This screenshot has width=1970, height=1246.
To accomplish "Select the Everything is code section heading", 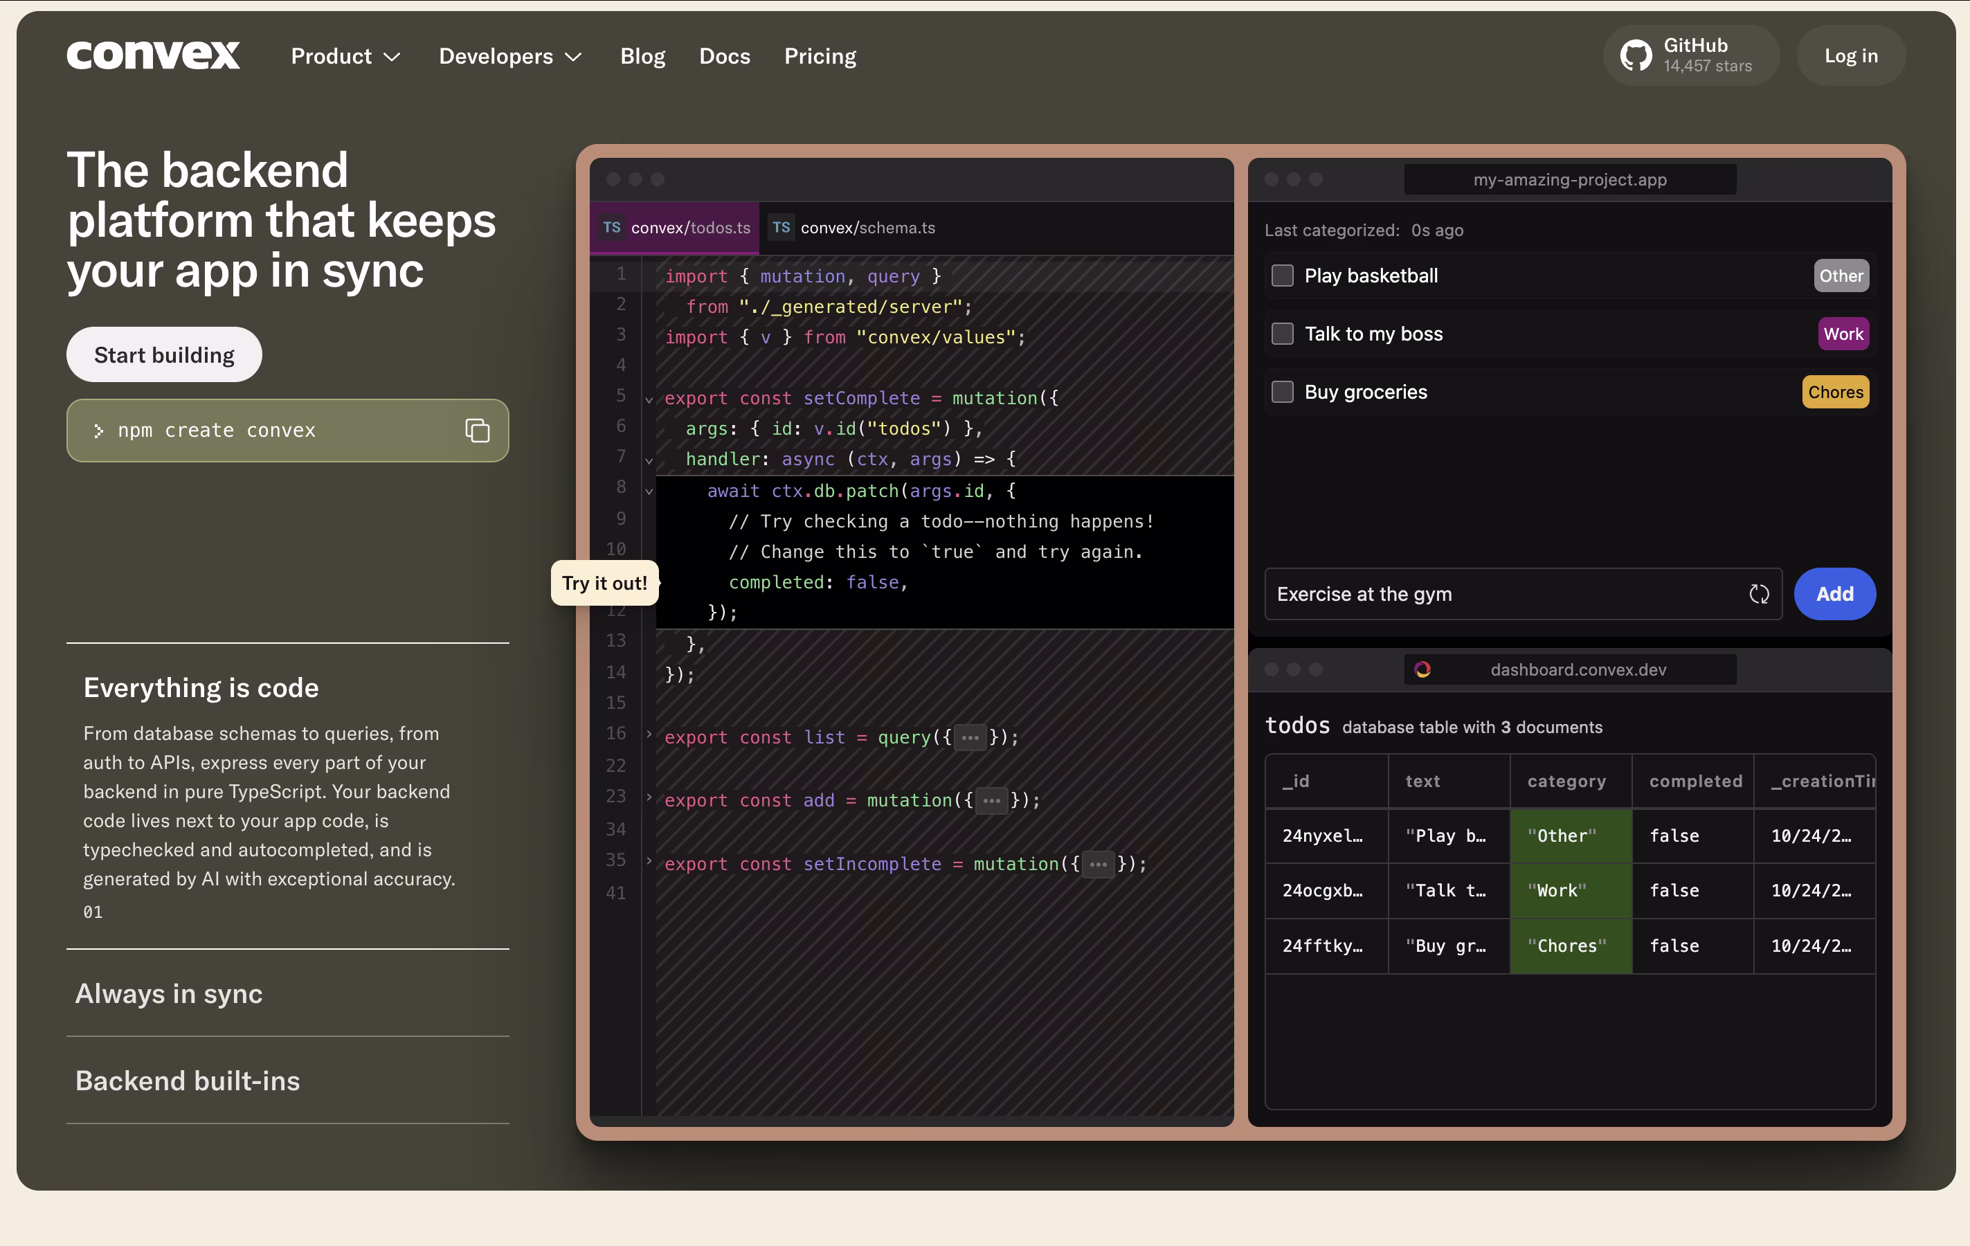I will click(201, 687).
